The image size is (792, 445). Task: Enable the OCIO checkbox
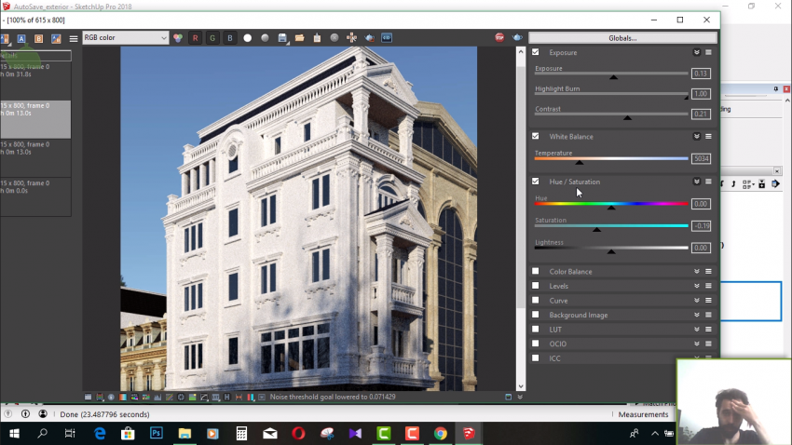tap(536, 344)
